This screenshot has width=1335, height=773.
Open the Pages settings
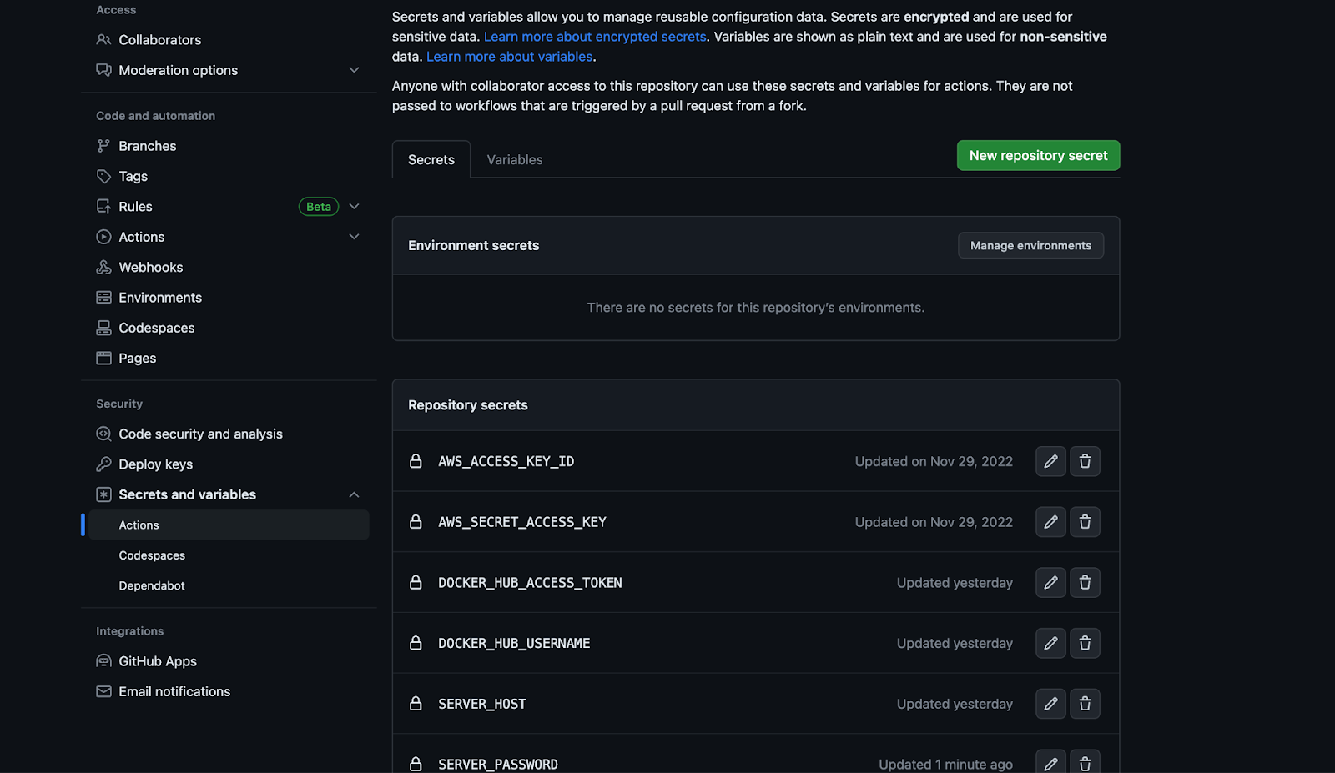[x=137, y=358]
